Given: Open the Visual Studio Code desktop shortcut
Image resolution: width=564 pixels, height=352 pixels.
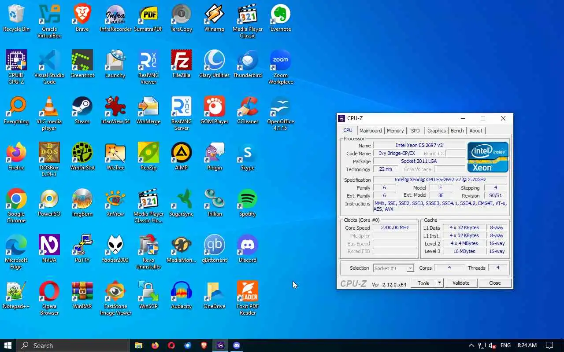Looking at the screenshot, I should point(49,67).
